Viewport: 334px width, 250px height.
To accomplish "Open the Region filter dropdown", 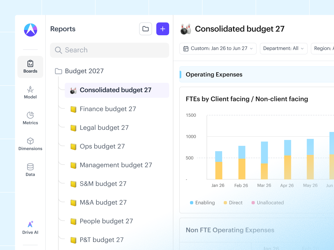I will point(322,49).
